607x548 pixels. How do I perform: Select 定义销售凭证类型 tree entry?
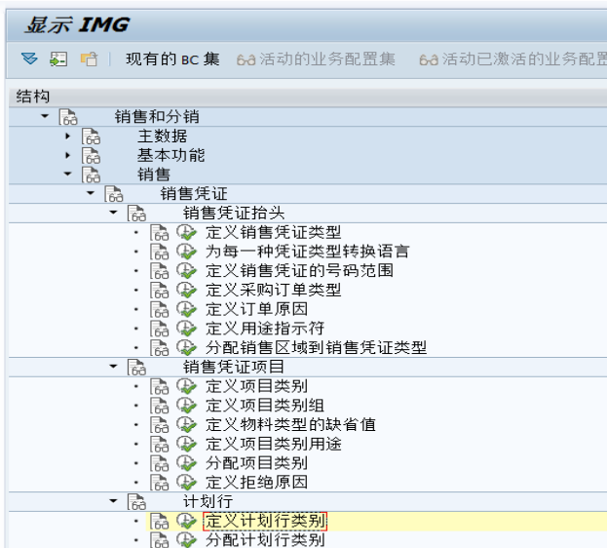click(x=274, y=232)
